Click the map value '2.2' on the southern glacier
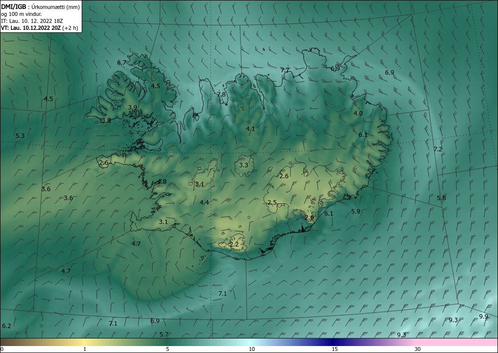 (x=234, y=244)
